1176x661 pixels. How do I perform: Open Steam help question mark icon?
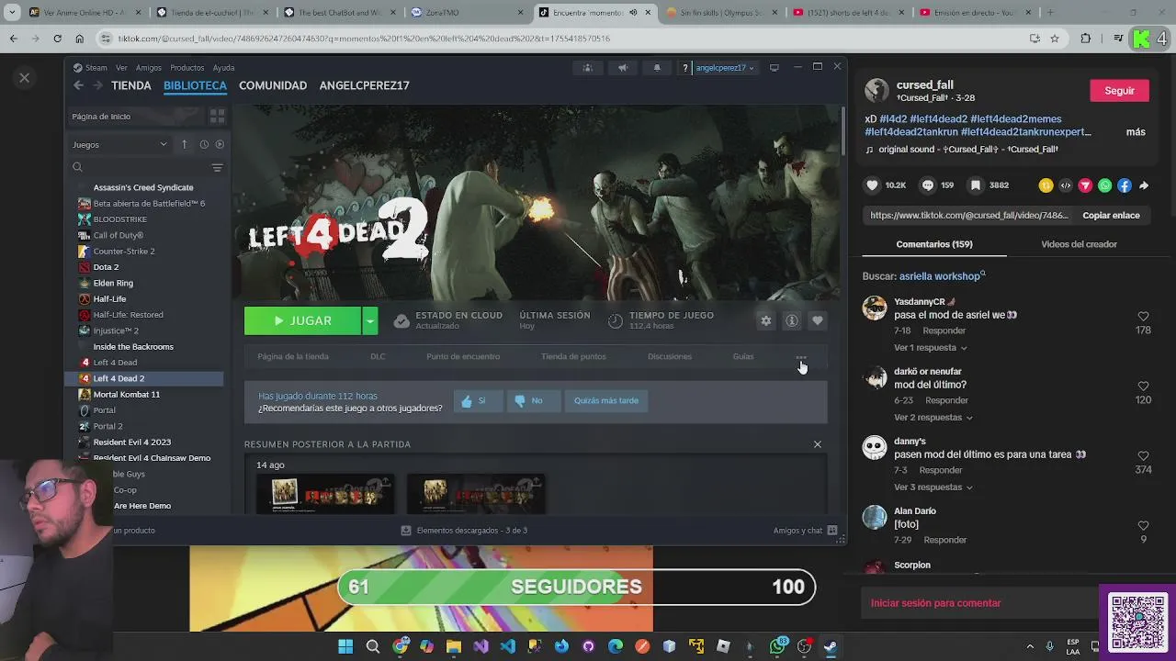tap(684, 67)
